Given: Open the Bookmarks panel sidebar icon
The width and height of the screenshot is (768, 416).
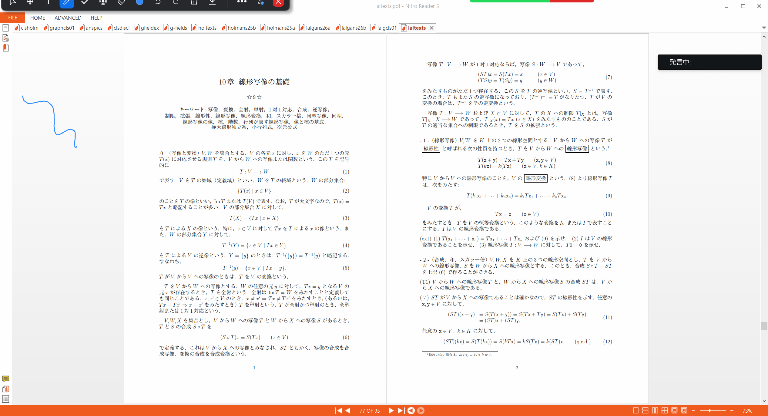Looking at the screenshot, I should (5, 48).
